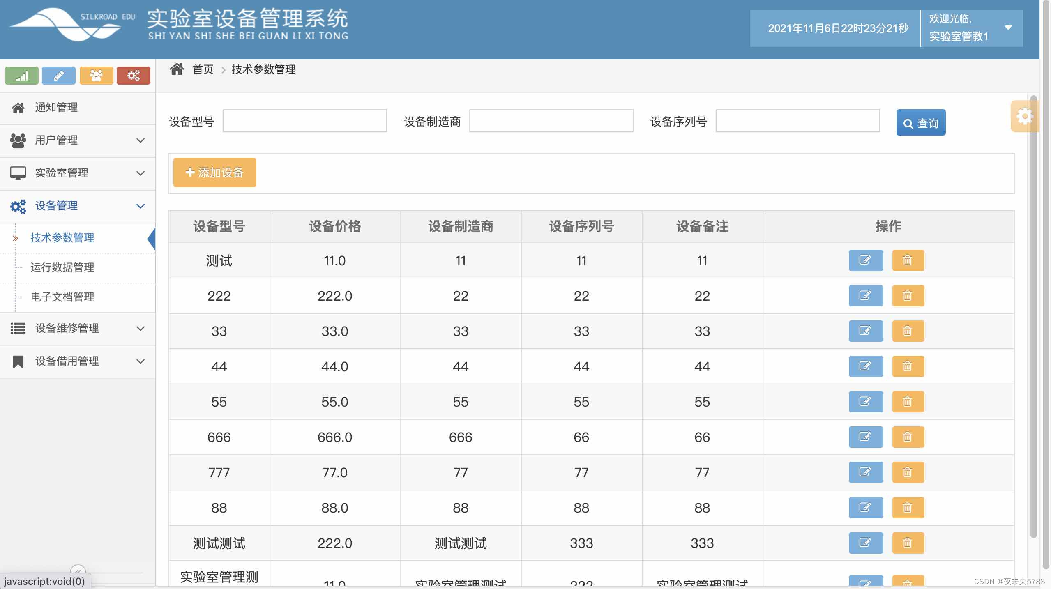The height and width of the screenshot is (589, 1051).
Task: Click the blue pencil shortcut icon
Action: coord(59,76)
